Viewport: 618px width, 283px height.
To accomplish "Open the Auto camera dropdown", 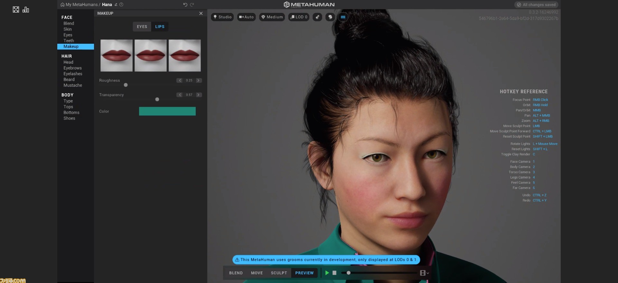I will pos(246,17).
